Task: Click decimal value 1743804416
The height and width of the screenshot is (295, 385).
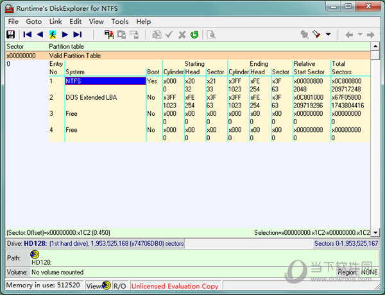Action: pyautogui.click(x=348, y=106)
